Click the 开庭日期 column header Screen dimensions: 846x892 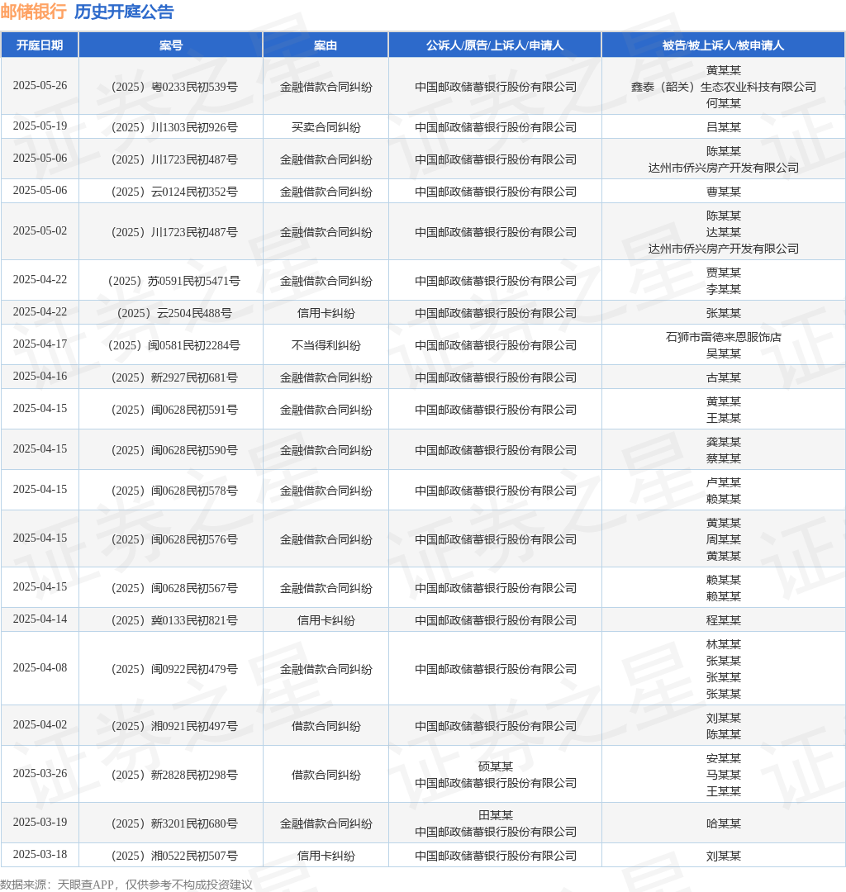click(x=40, y=45)
